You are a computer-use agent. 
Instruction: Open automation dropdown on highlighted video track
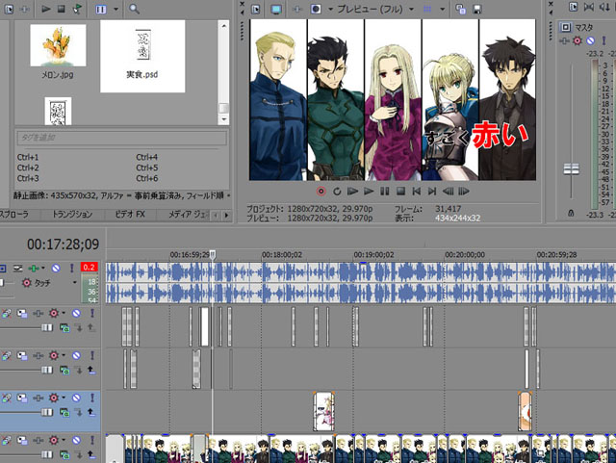(x=64, y=399)
